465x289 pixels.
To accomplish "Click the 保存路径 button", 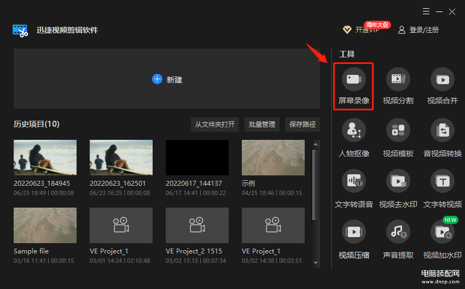I will pos(303,125).
